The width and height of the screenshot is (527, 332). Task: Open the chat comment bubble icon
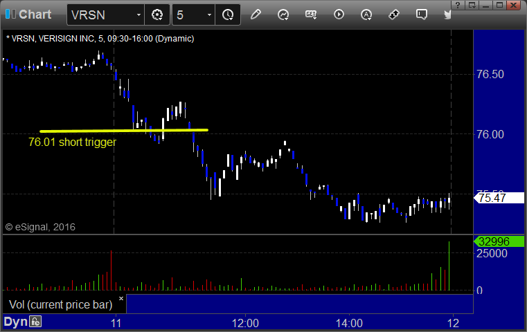coord(422,15)
